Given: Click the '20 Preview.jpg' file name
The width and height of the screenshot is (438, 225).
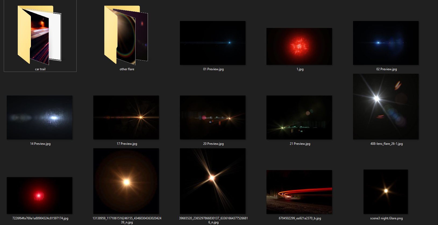Looking at the screenshot, I should pos(213,144).
